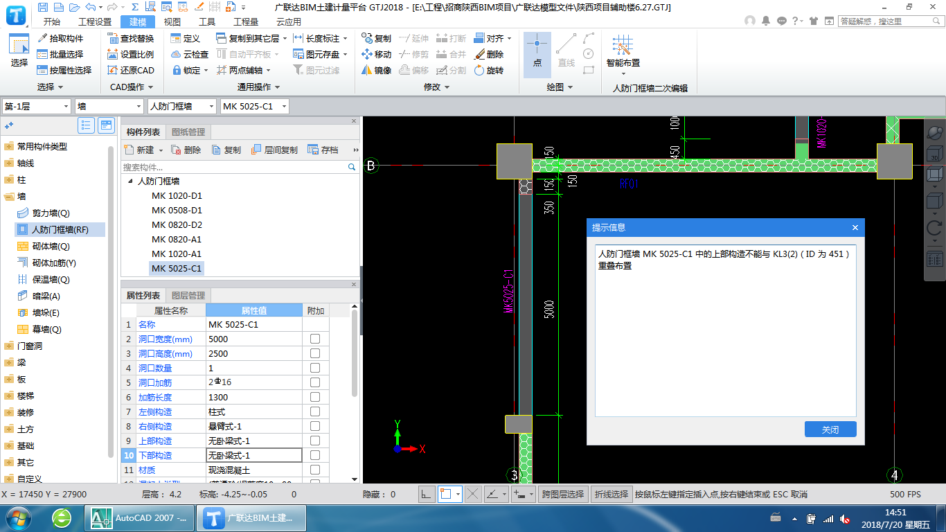Click 还原CAD restore tool

pyautogui.click(x=131, y=70)
